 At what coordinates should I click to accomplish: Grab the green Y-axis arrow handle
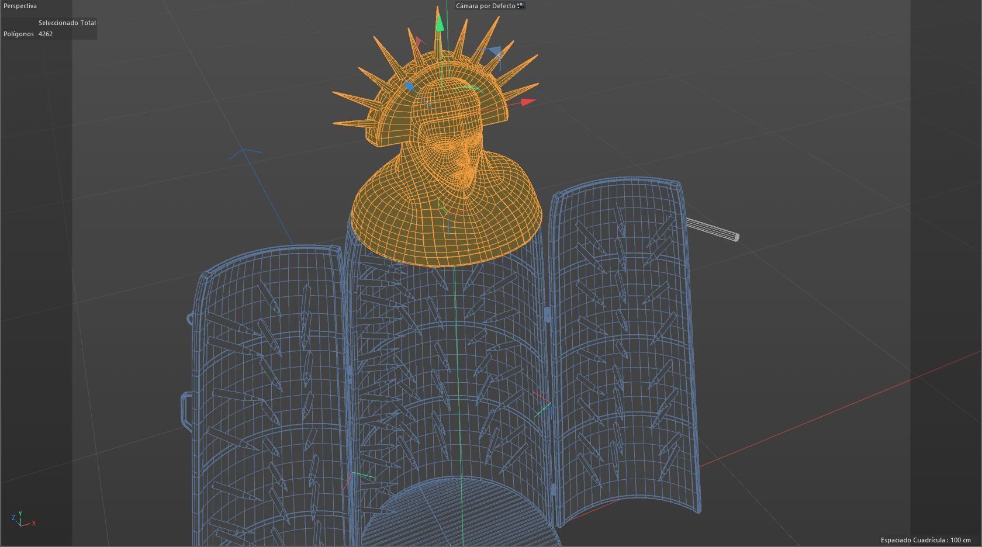click(439, 22)
